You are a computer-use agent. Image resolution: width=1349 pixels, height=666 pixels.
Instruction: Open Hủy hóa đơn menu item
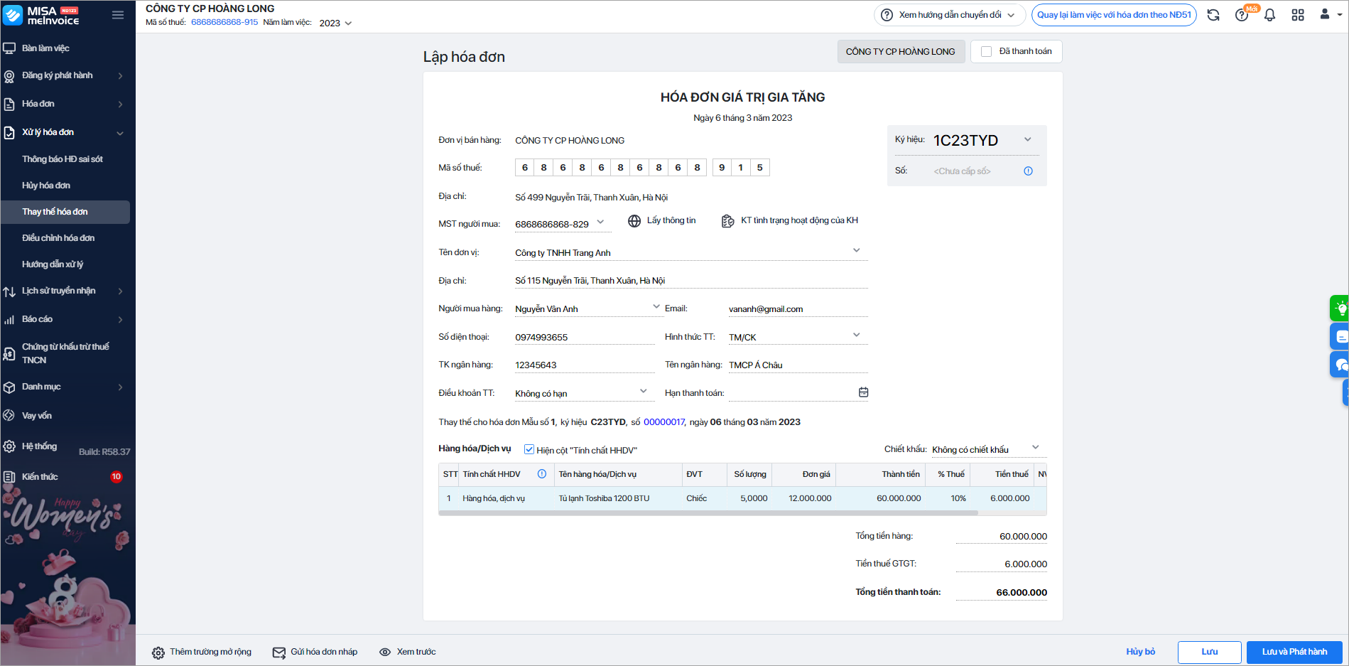click(x=46, y=186)
